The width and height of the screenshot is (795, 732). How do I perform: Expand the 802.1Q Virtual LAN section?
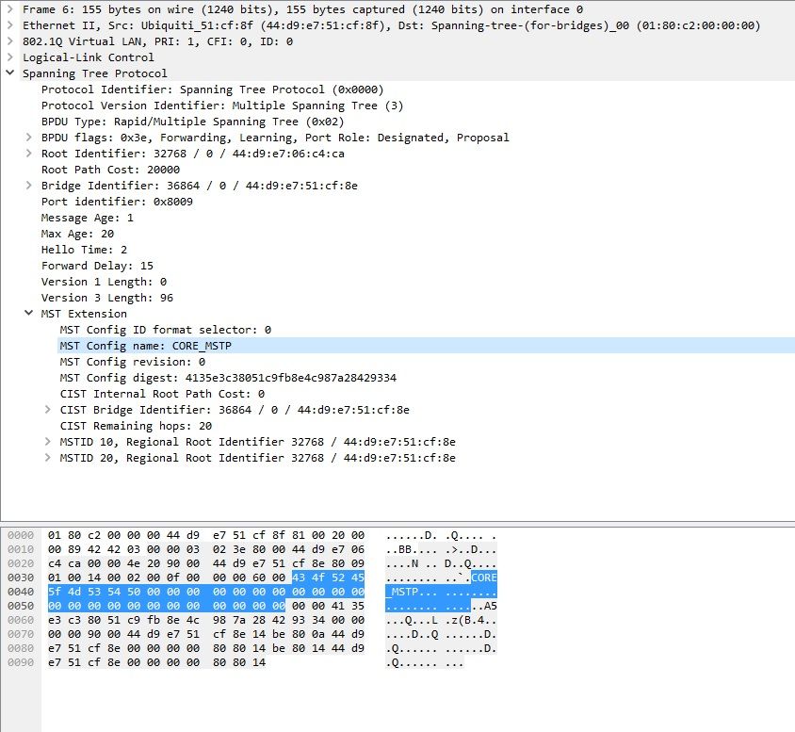[10, 41]
